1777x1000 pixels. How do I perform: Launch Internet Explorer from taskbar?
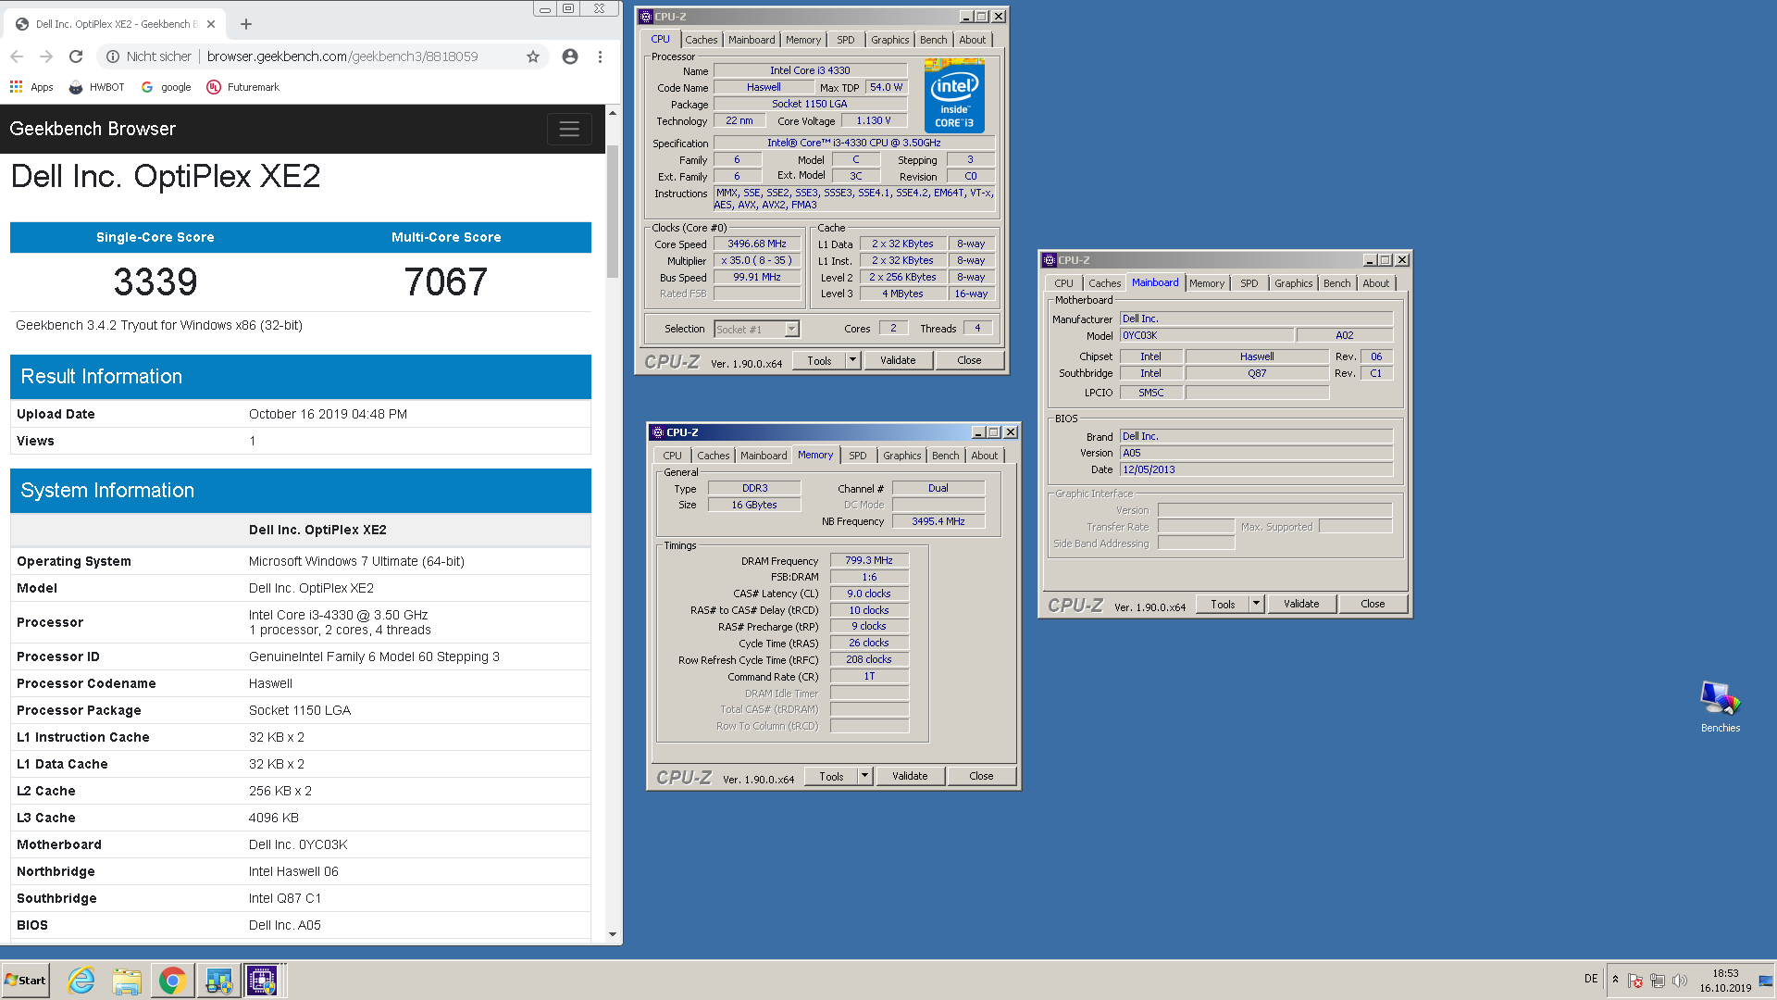coord(81,981)
